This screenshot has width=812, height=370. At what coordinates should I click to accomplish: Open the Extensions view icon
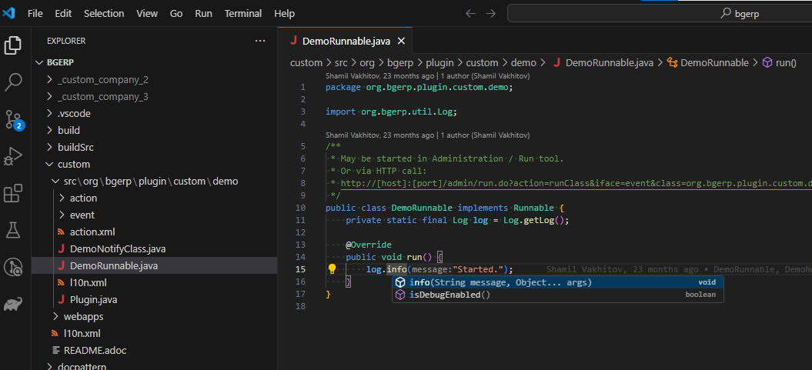tap(13, 193)
